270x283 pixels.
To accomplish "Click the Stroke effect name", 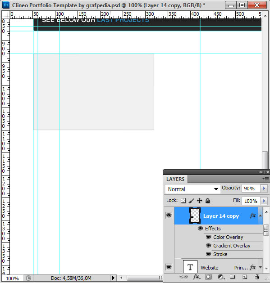I will tap(220, 254).
